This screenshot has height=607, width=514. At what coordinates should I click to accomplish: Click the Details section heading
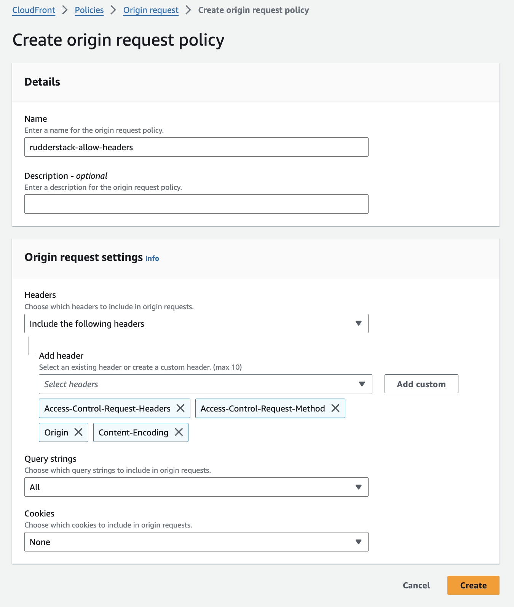pos(42,82)
